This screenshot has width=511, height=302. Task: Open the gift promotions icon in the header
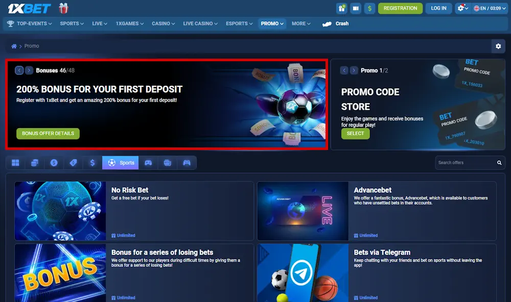[x=341, y=8]
